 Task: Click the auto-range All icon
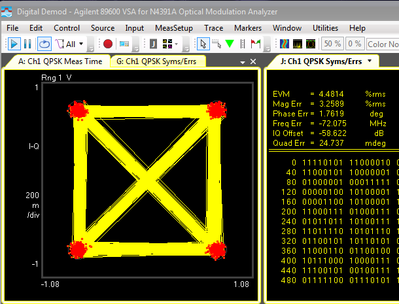coord(65,44)
